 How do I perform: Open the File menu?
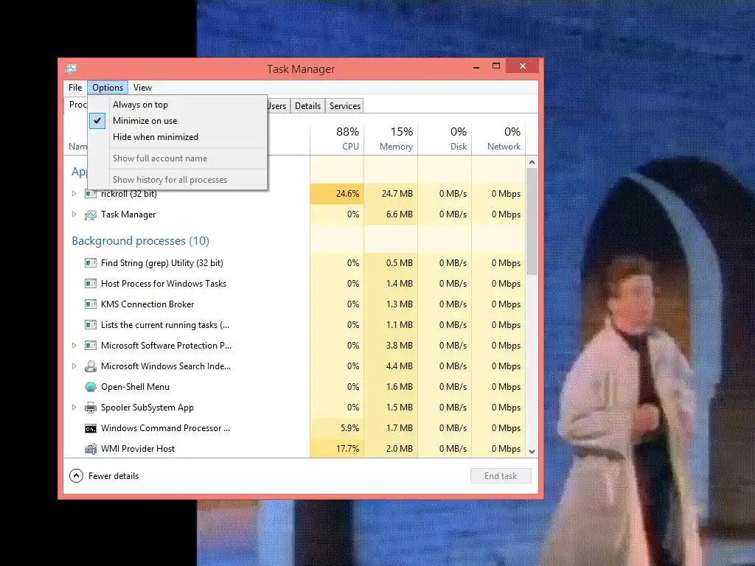(75, 88)
